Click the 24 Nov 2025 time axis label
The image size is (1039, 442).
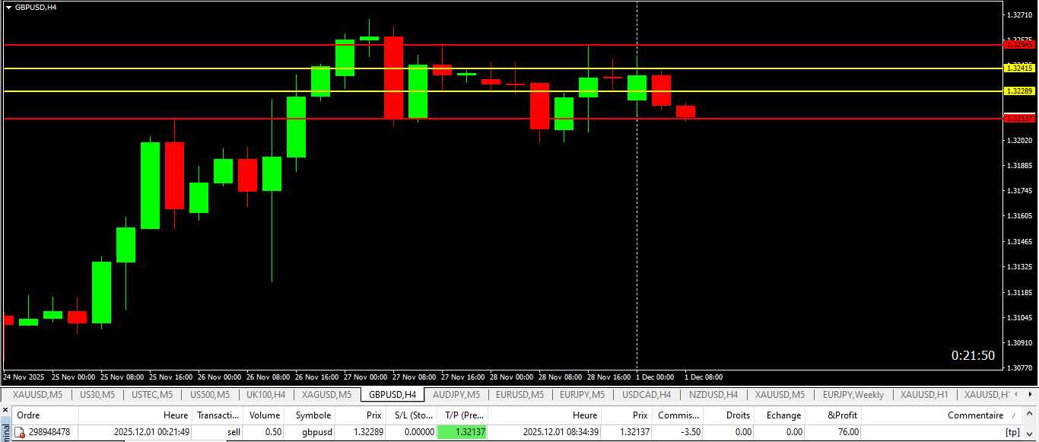pyautogui.click(x=24, y=377)
